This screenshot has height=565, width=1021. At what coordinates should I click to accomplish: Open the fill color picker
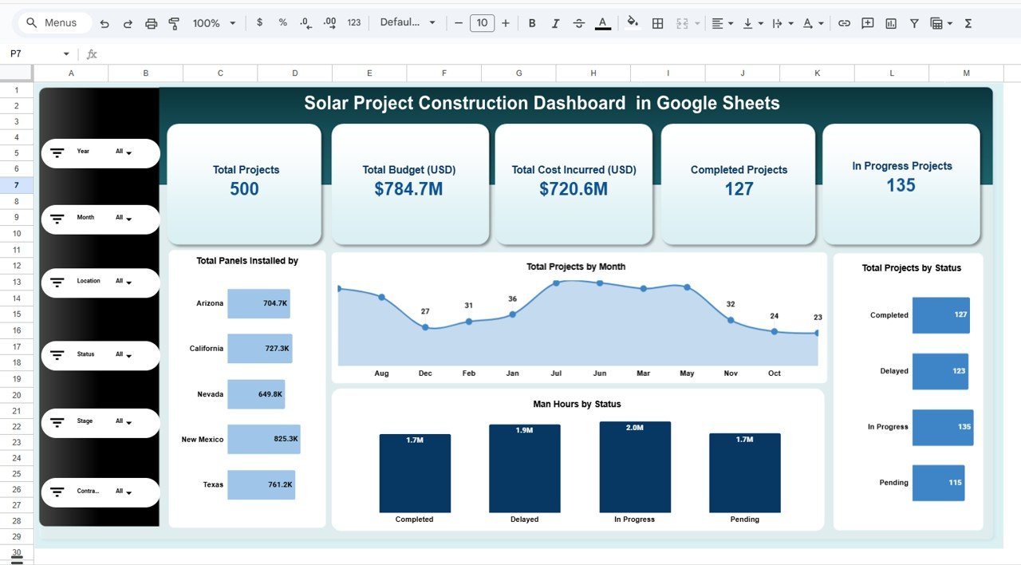coord(632,23)
